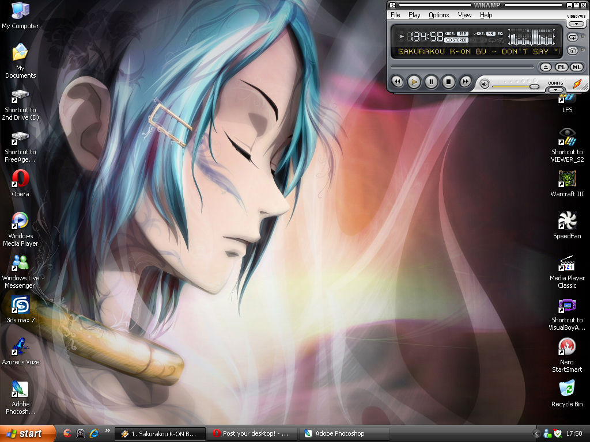Mute Winamp using the speaker button

[x=485, y=84]
